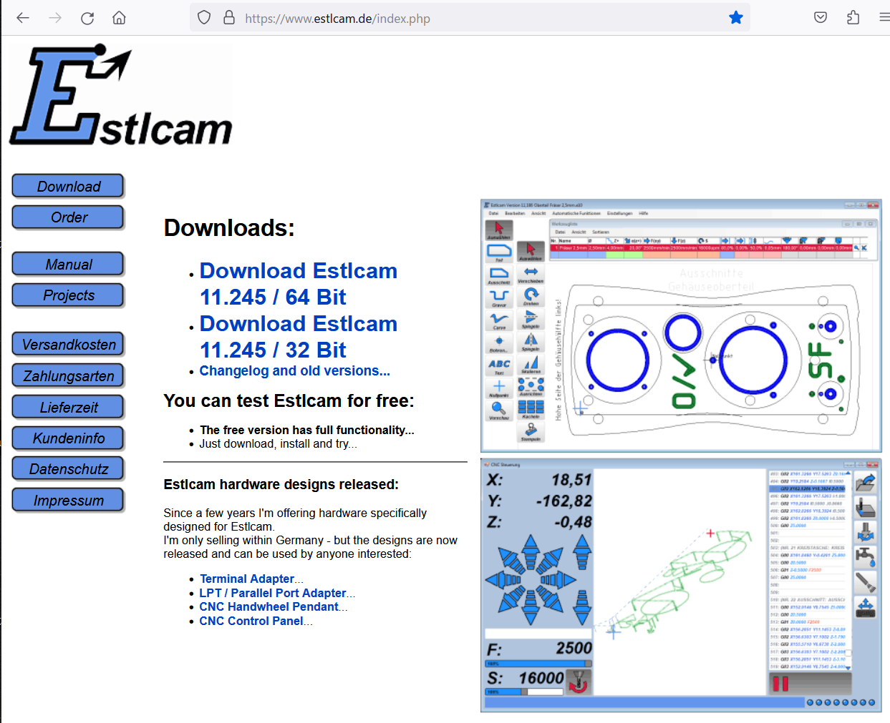The image size is (890, 723).
Task: Bookmark this page with the star
Action: (735, 18)
